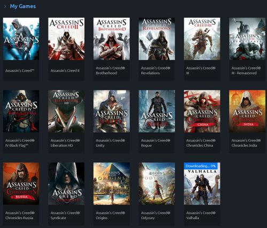
Task: Select Assassin's Creed III cover thumbnail
Action: coord(202,39)
